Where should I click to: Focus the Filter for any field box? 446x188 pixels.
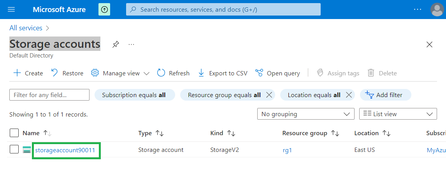[49, 95]
